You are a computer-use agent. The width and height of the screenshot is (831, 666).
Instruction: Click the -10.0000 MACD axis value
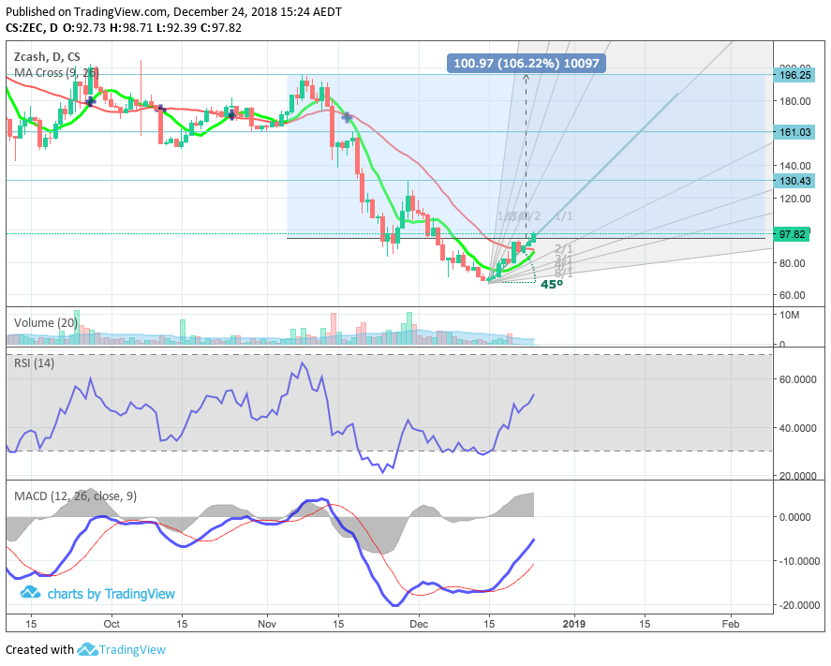(798, 561)
